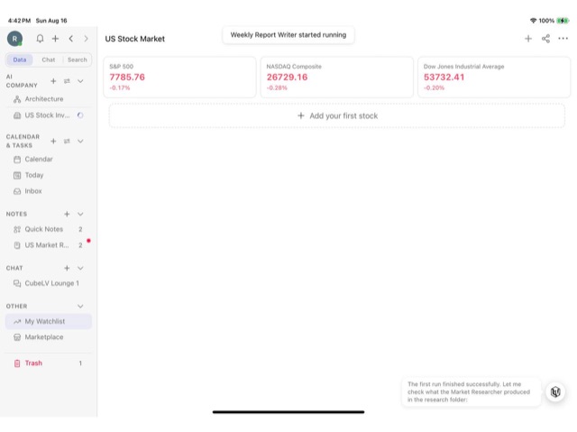The image size is (577, 432).
Task: Collapse the AI COMPANY section chevron
Action: (x=80, y=81)
